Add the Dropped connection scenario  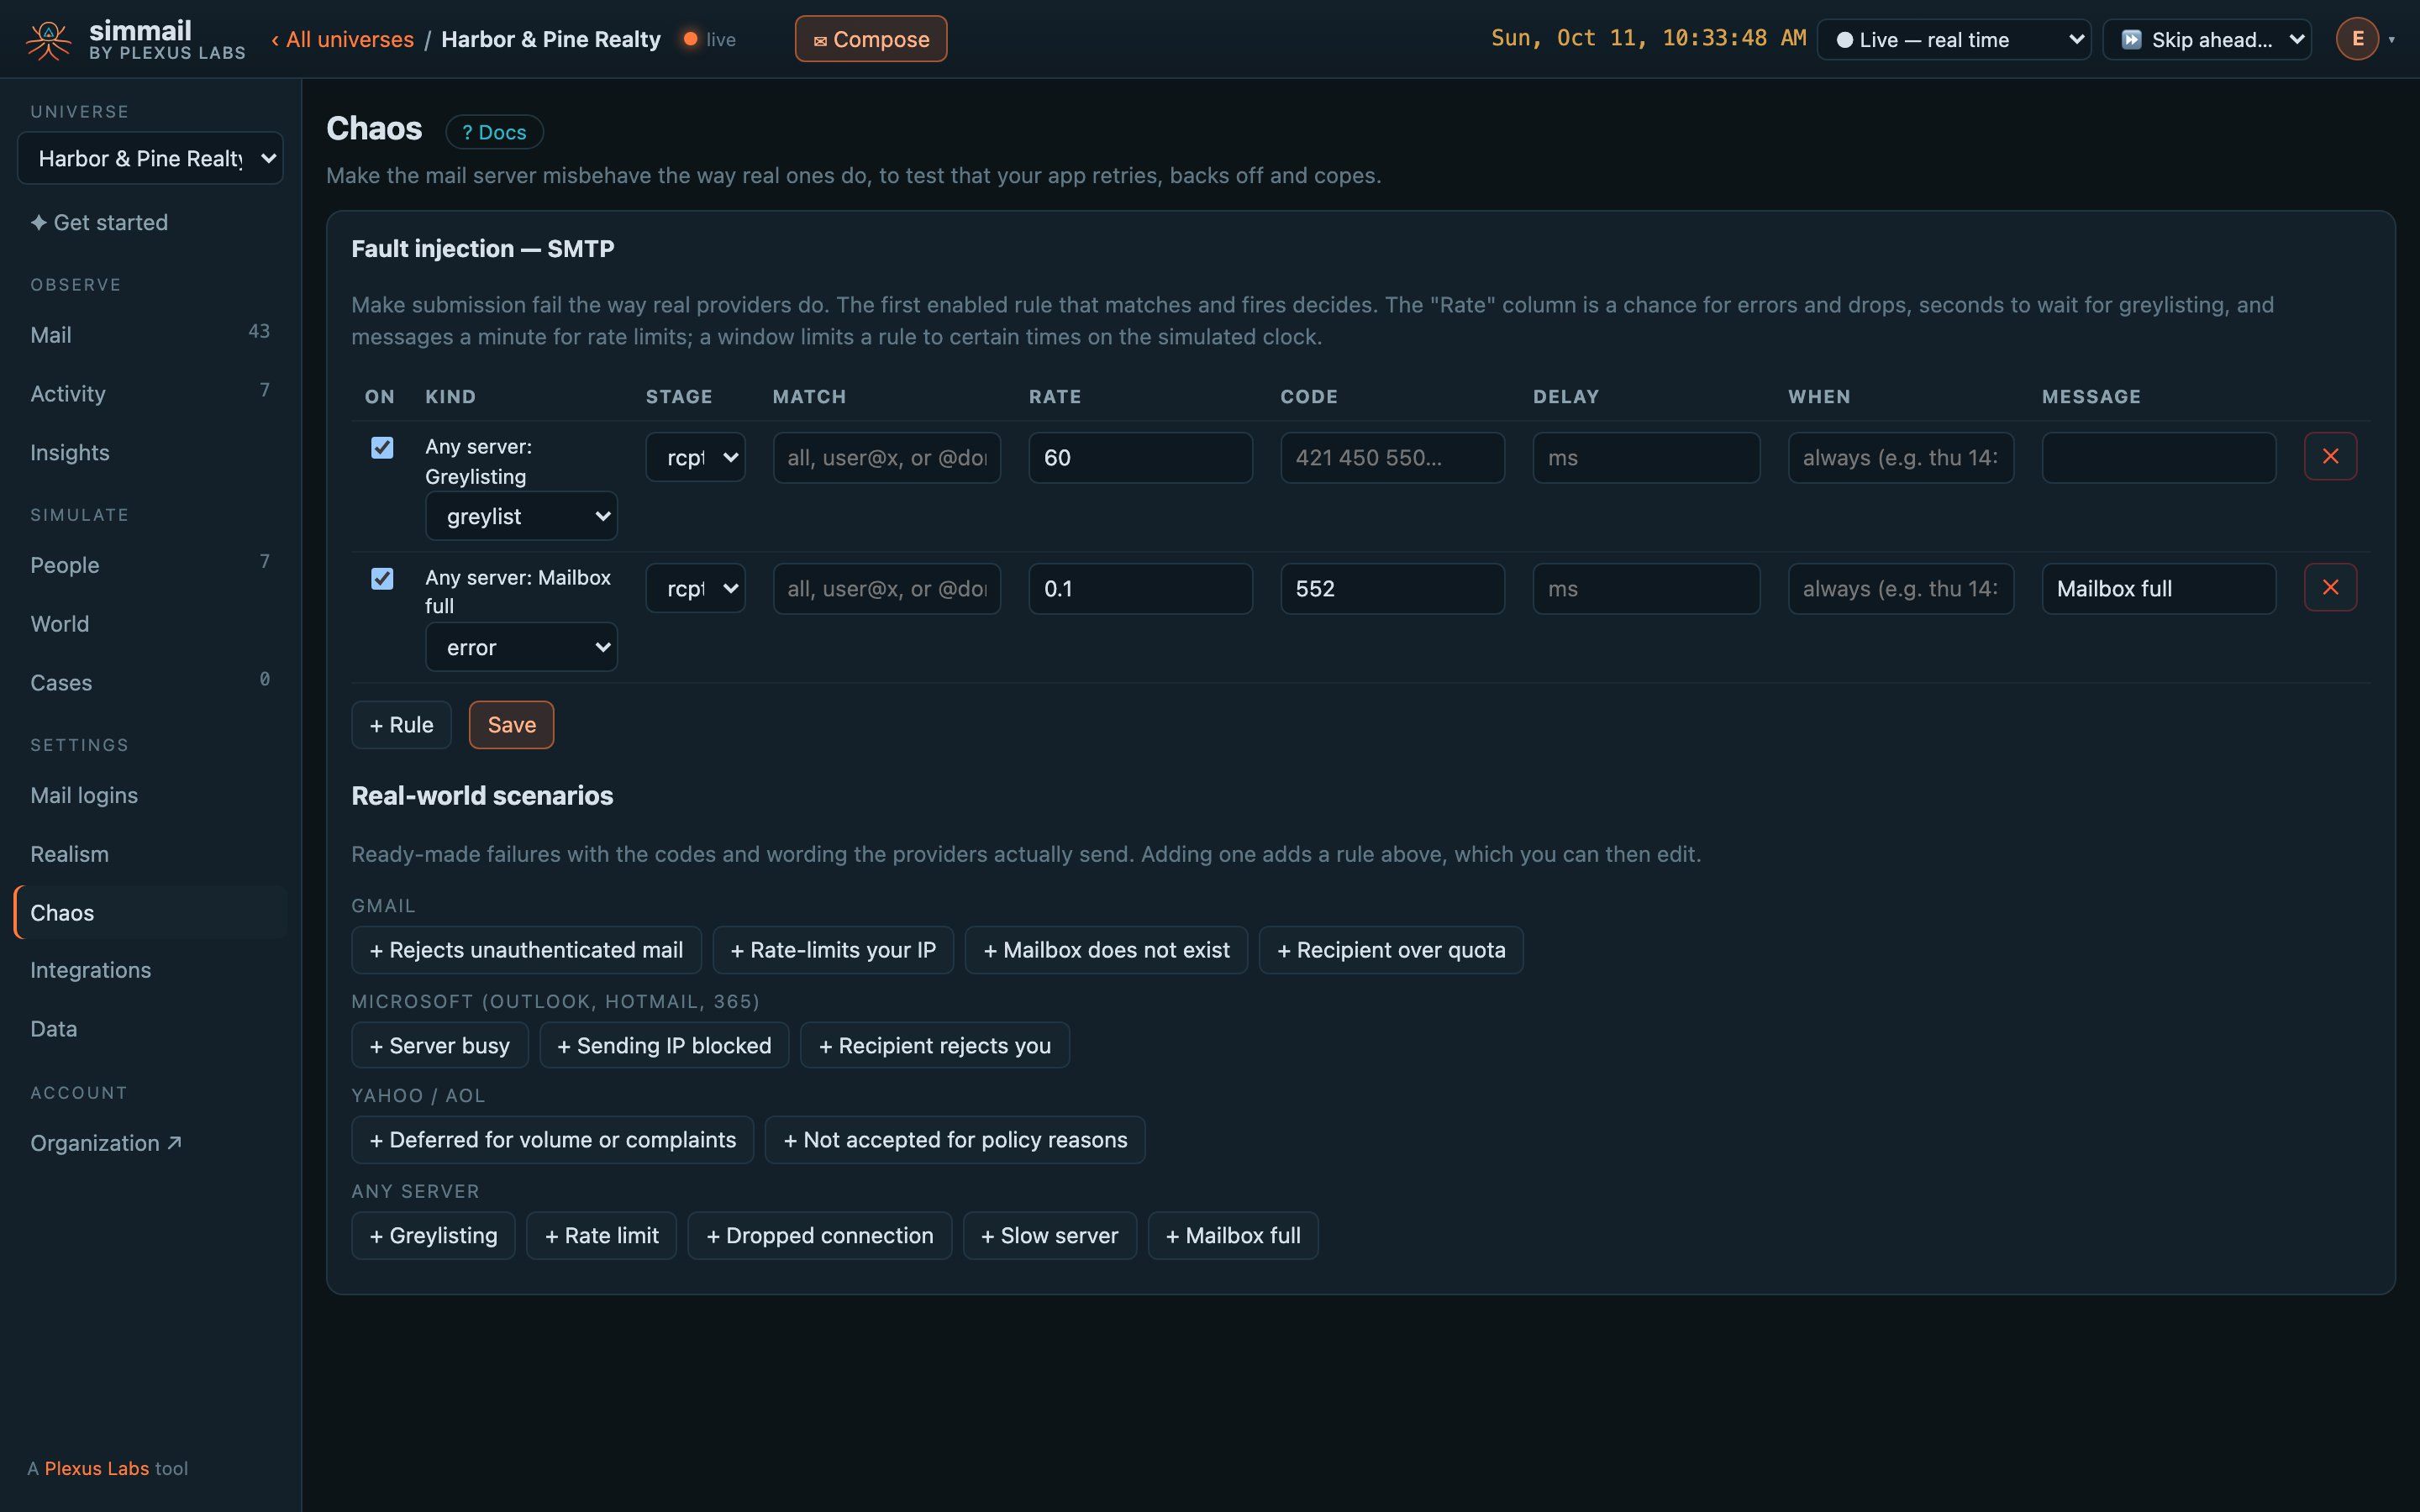[x=819, y=1236]
